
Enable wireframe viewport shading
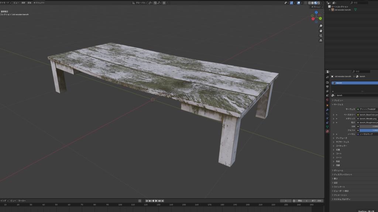tap(309, 3)
